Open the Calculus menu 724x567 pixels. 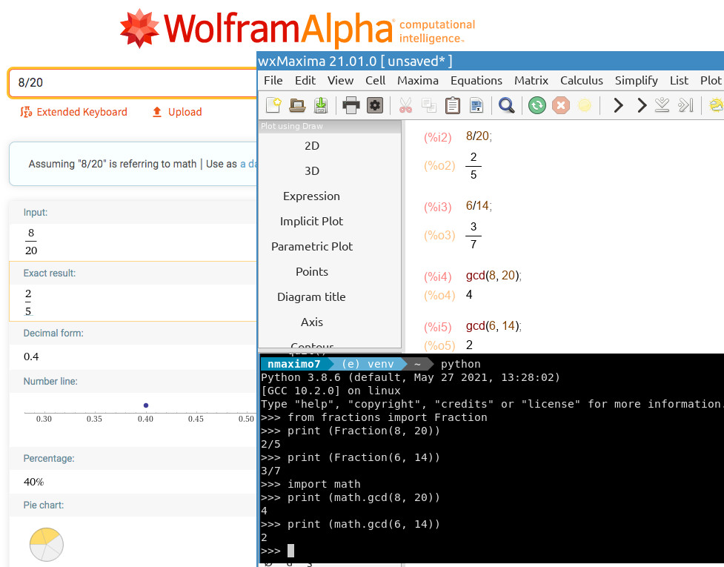pos(581,80)
